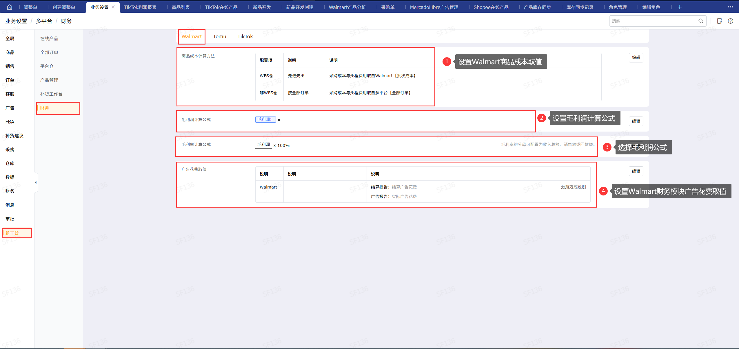Viewport: 739px width, 349px height.
Task: Close the 业务设置 tab
Action: click(x=113, y=7)
